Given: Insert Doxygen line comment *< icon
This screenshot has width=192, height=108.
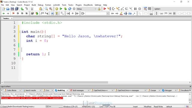Looking at the screenshot, I should tap(47, 13).
